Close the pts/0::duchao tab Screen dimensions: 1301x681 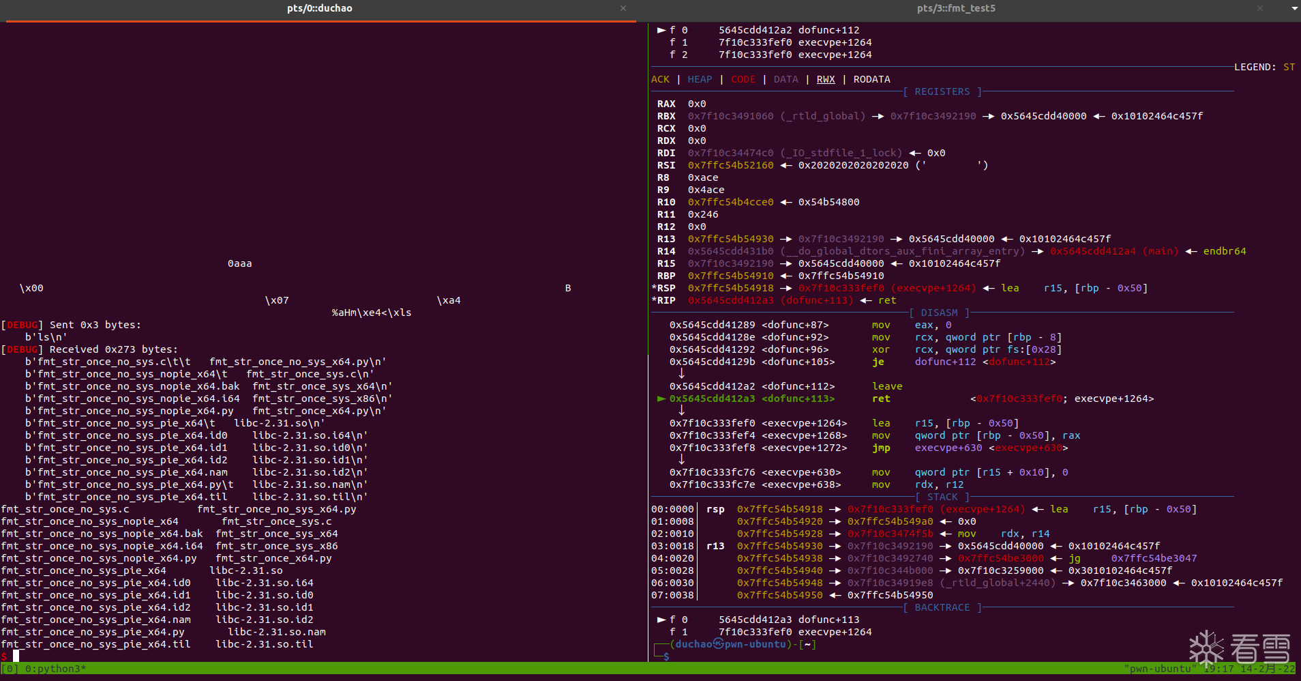623,8
